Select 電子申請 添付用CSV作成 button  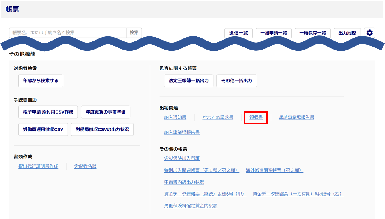coord(48,112)
